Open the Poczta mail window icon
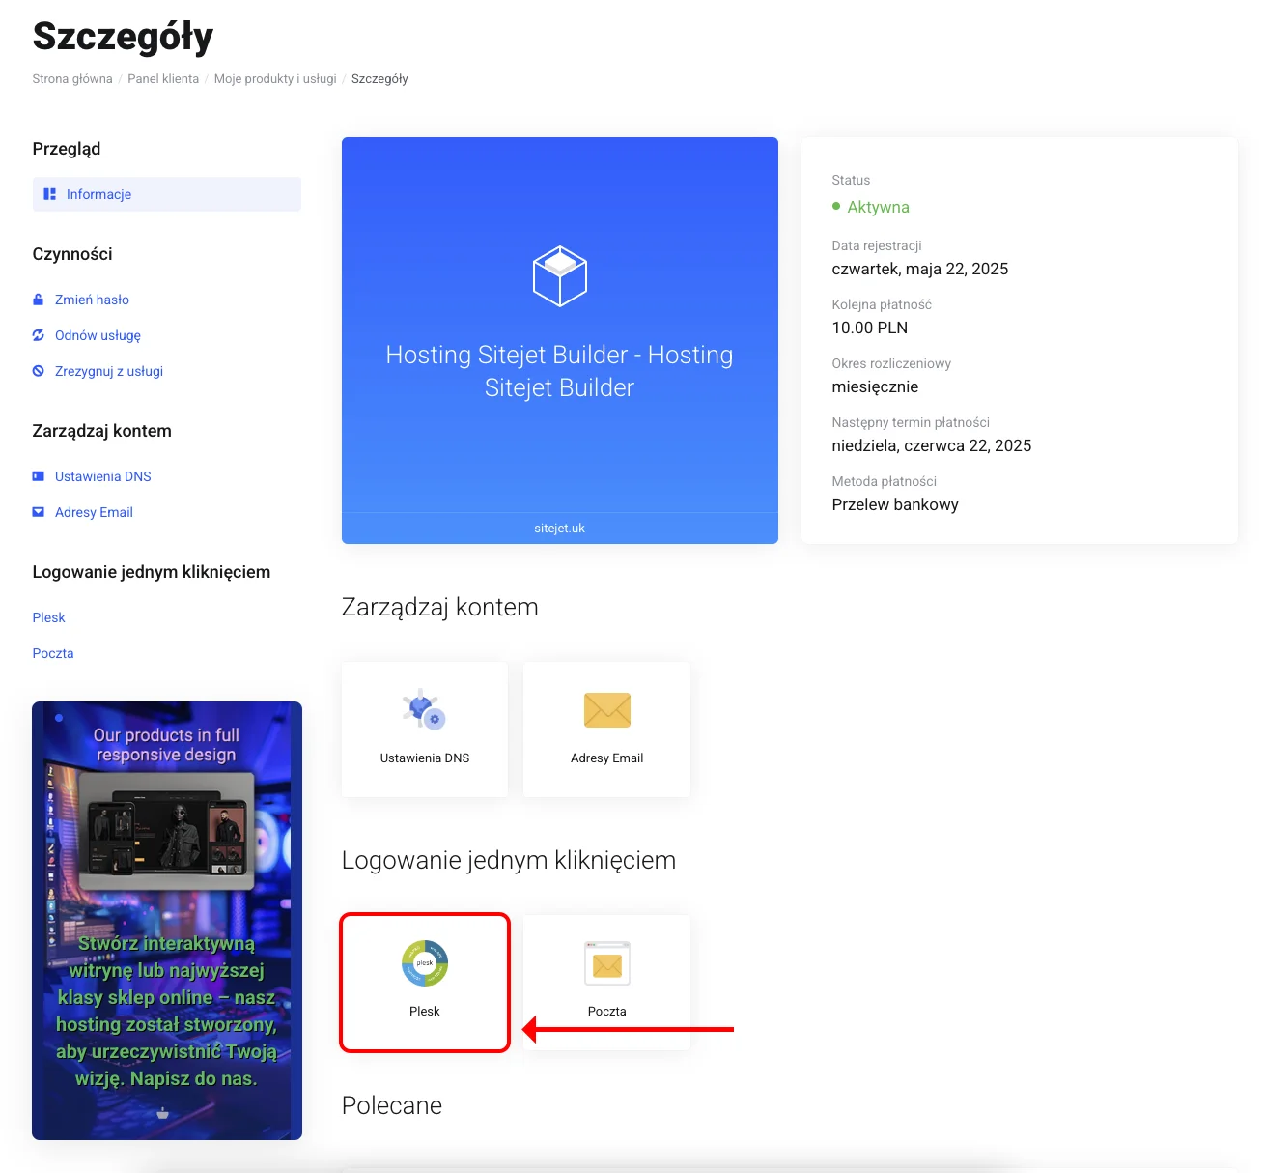The height and width of the screenshot is (1173, 1265). [606, 963]
